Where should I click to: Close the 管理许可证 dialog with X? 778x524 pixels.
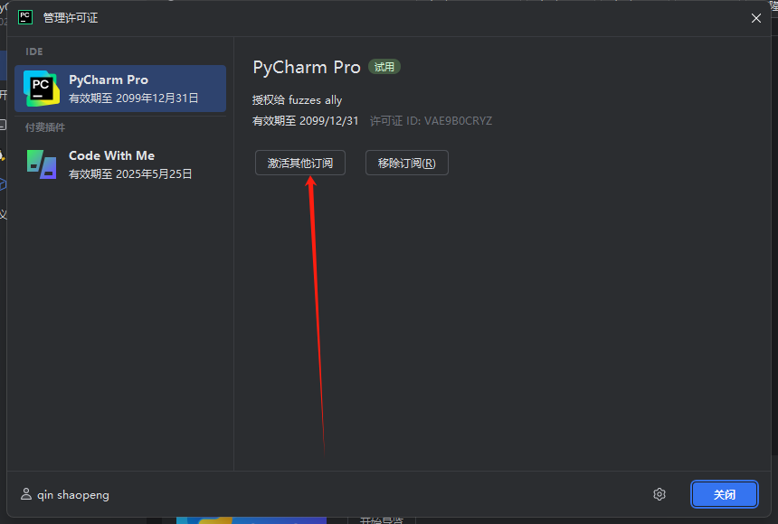756,18
